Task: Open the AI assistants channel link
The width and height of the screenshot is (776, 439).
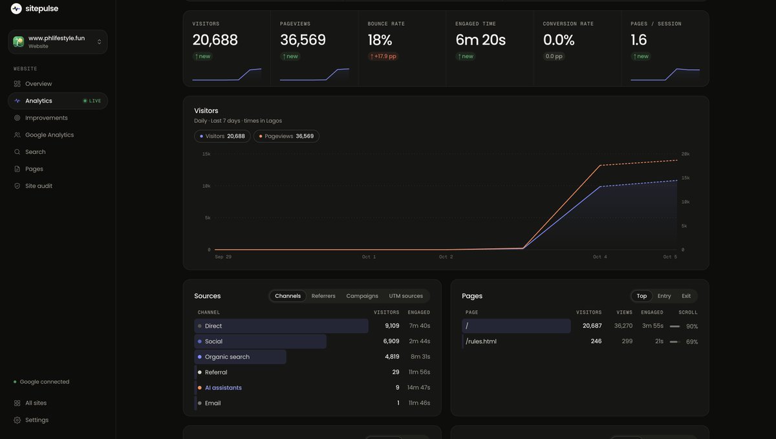Action: pos(223,388)
